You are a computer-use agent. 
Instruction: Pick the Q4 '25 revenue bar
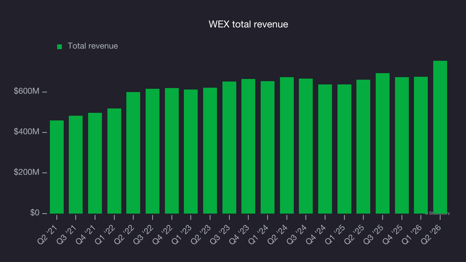tap(402, 145)
